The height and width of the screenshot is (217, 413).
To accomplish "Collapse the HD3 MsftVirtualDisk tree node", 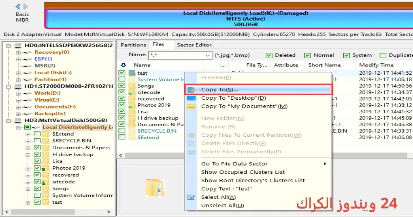I will [8, 121].
